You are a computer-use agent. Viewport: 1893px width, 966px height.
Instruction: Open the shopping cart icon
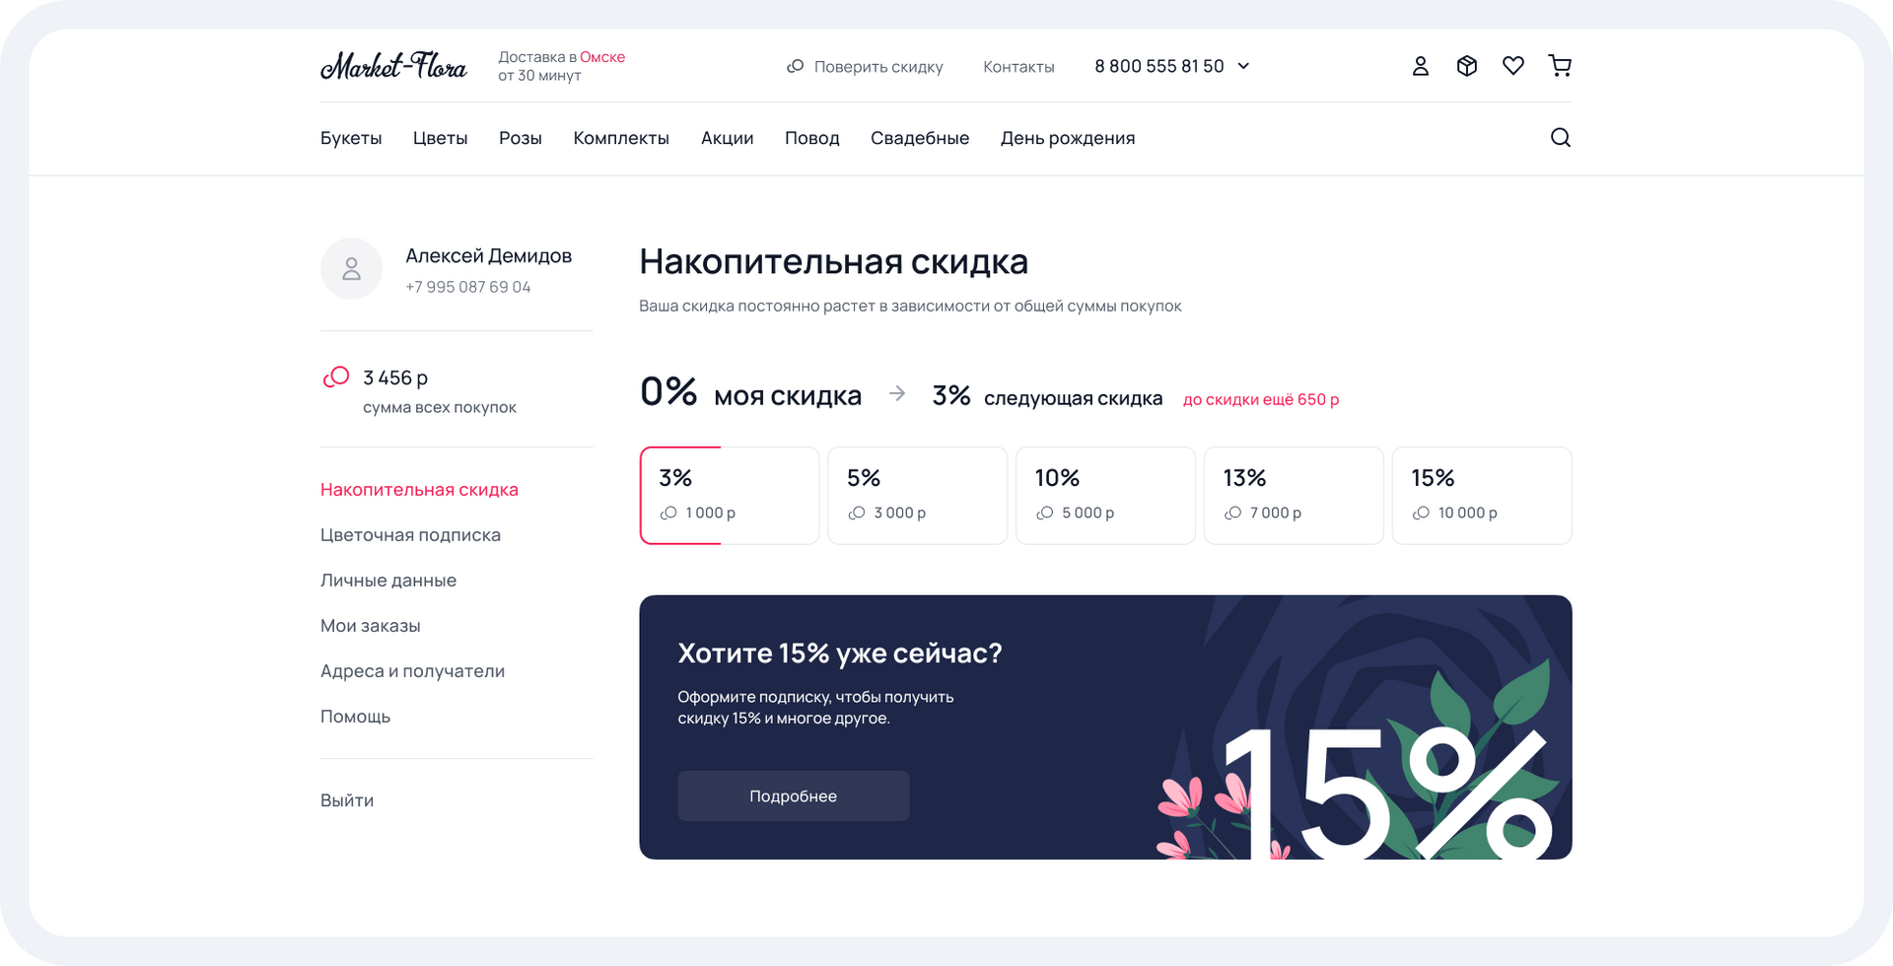(1560, 66)
